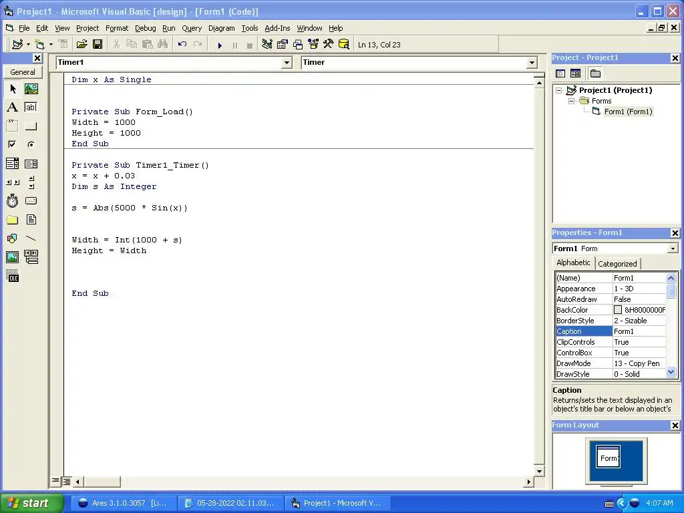The height and width of the screenshot is (513, 684).
Task: Select the Frame control in the toolbox
Action: [13, 126]
